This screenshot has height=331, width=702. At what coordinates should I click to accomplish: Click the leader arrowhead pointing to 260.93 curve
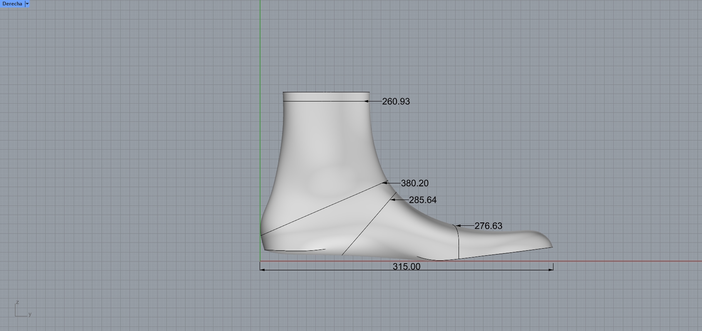367,101
